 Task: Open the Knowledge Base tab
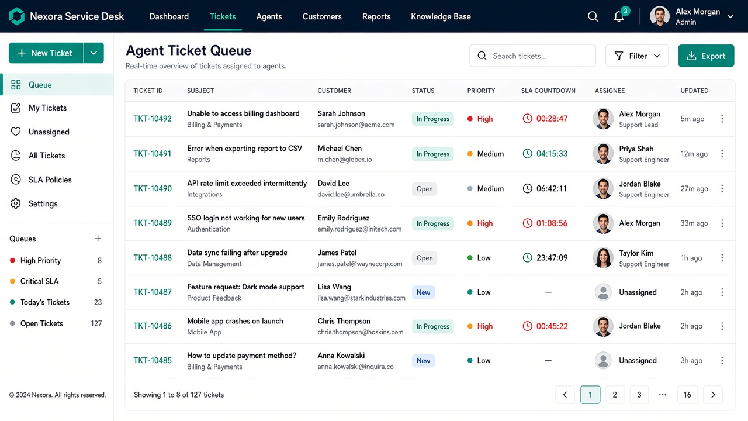pyautogui.click(x=441, y=16)
